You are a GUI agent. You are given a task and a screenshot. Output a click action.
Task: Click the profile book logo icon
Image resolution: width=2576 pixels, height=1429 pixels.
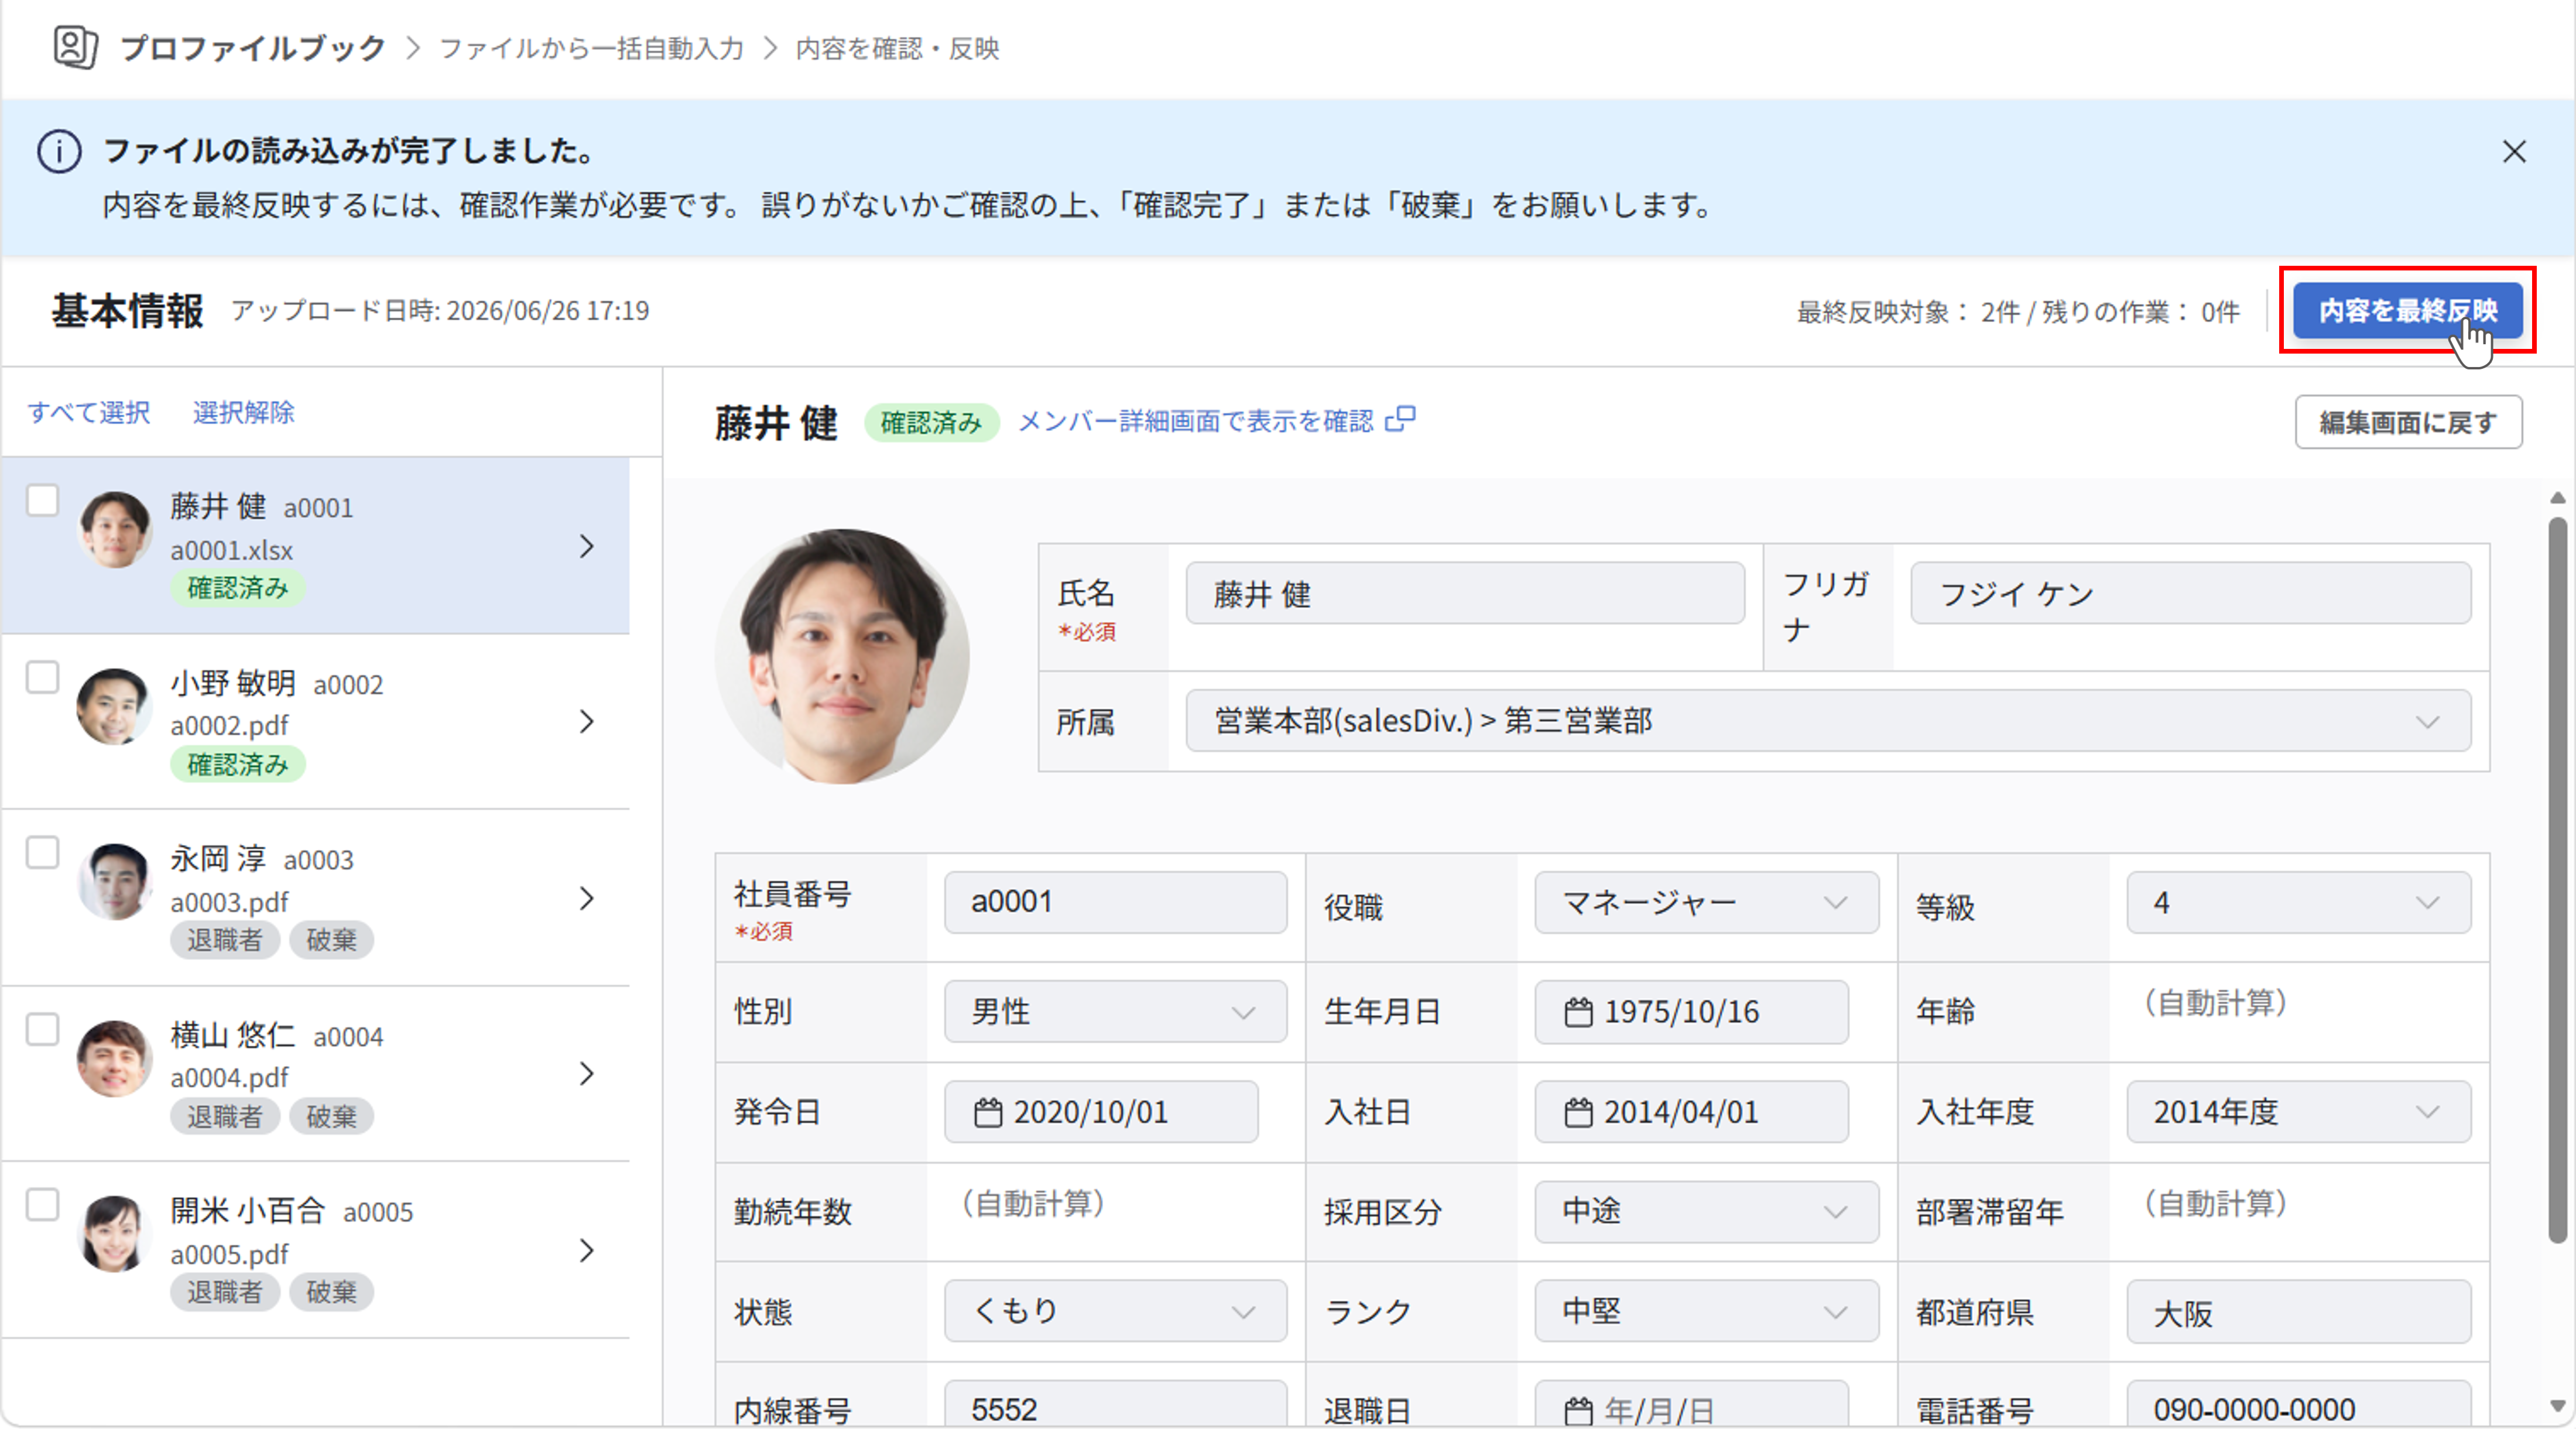pyautogui.click(x=75, y=47)
